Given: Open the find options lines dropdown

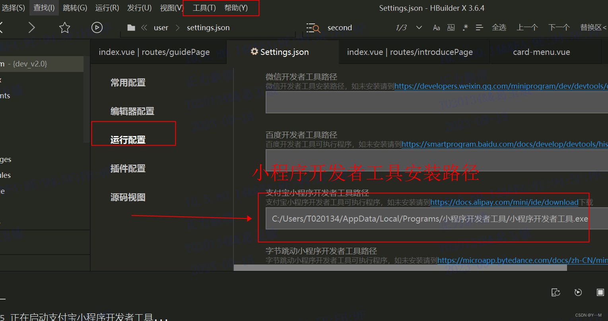Looking at the screenshot, I should 479,27.
